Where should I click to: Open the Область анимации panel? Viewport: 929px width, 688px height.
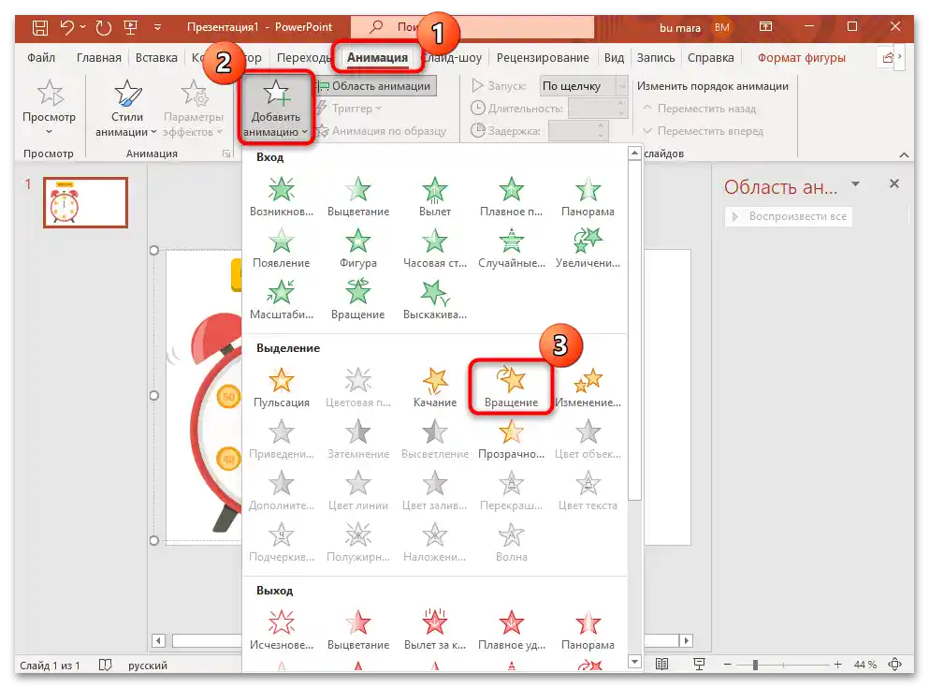tap(376, 85)
